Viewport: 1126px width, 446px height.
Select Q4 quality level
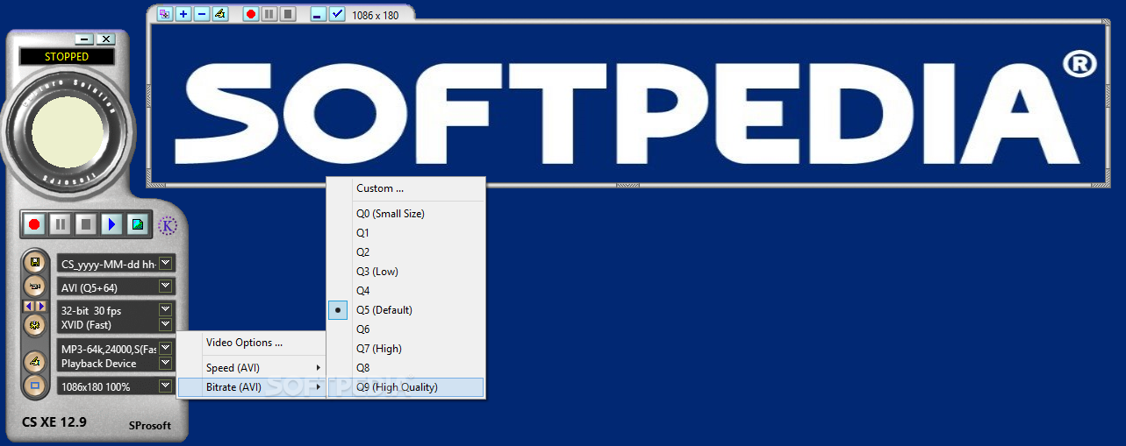click(x=405, y=291)
